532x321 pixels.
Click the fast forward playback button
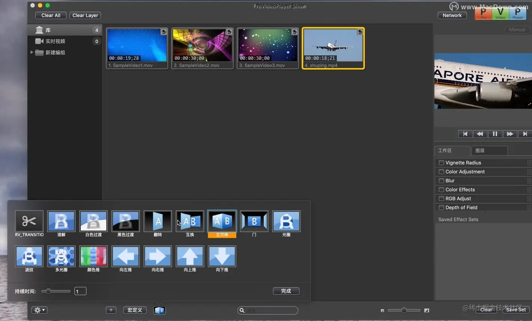(510, 134)
